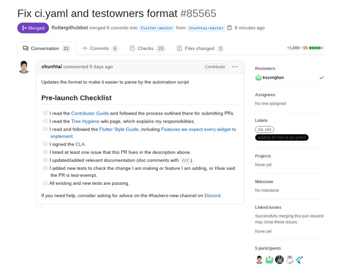Toggle the Contributor Guide checklist checkbox
This screenshot has height=271, width=341.
45,113
